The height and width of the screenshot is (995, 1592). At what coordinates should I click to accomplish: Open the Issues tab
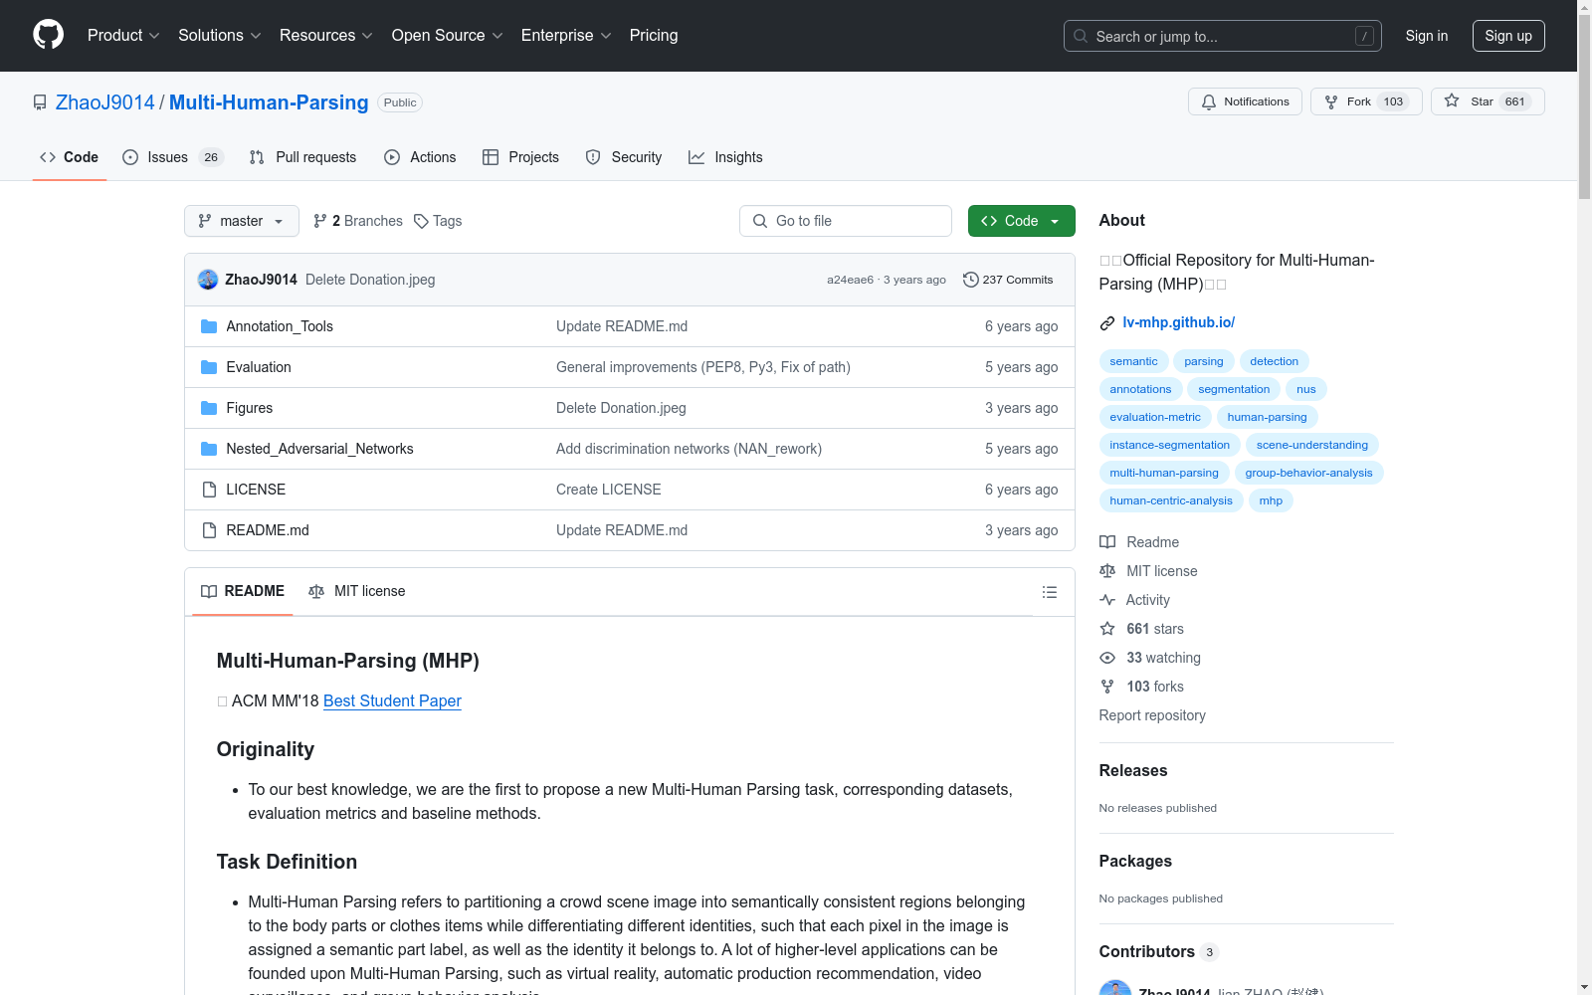tap(173, 157)
